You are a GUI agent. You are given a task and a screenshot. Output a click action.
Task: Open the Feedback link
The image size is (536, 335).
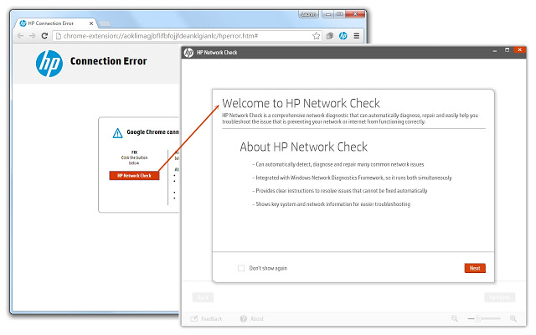pyautogui.click(x=207, y=318)
